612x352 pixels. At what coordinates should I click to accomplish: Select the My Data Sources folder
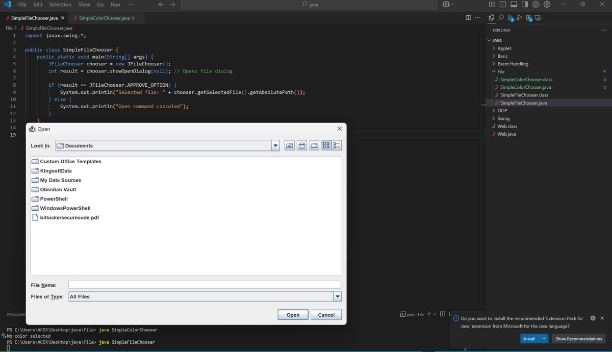coord(56,180)
